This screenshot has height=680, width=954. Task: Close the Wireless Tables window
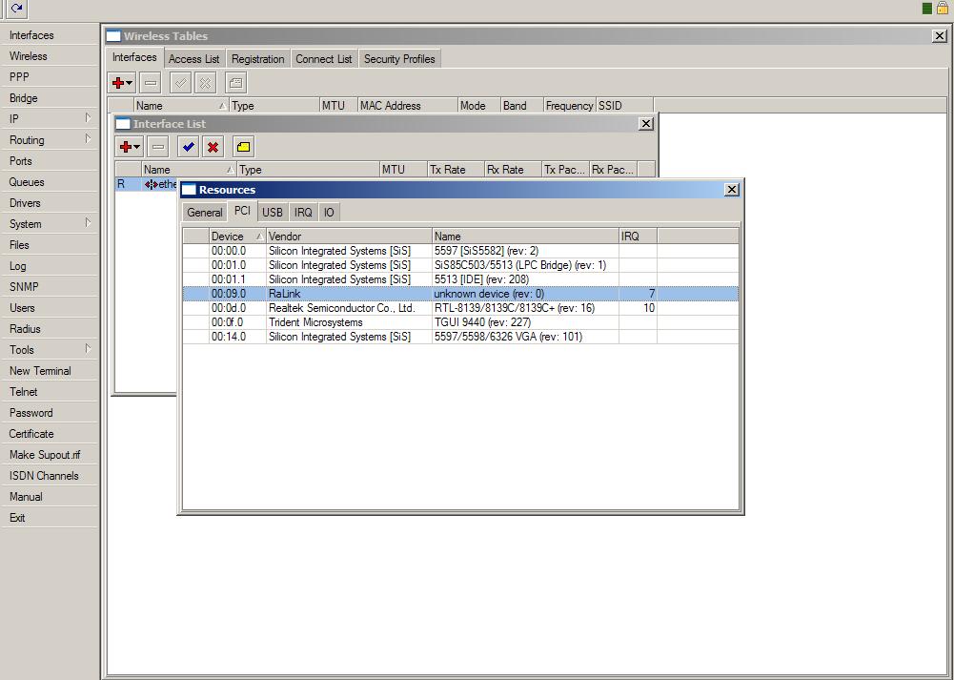[x=940, y=36]
